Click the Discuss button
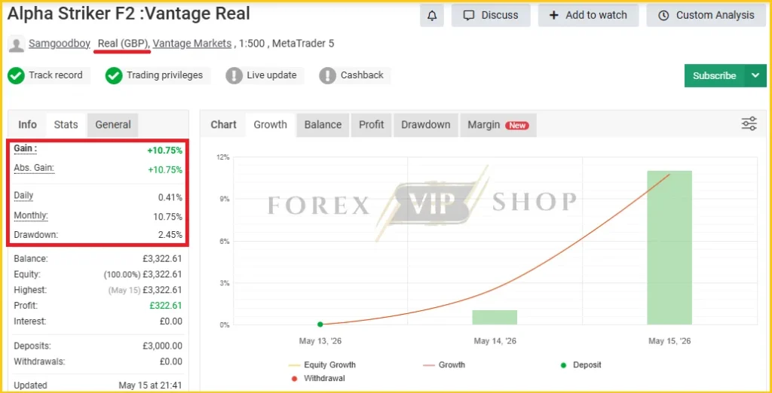The height and width of the screenshot is (393, 772). click(x=491, y=15)
